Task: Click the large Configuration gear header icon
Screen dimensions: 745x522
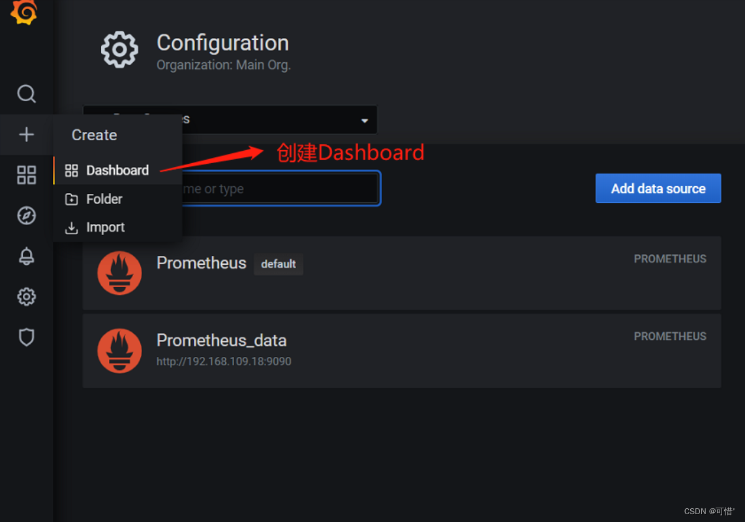Action: tap(119, 50)
